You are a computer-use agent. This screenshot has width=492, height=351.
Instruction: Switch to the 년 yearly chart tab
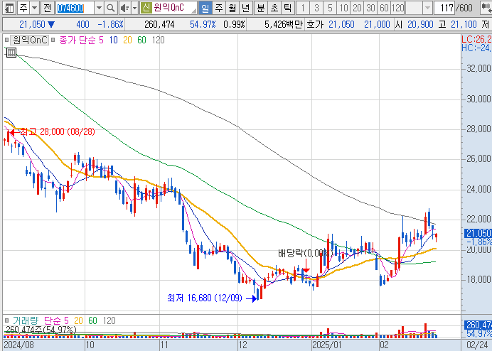[x=246, y=8]
